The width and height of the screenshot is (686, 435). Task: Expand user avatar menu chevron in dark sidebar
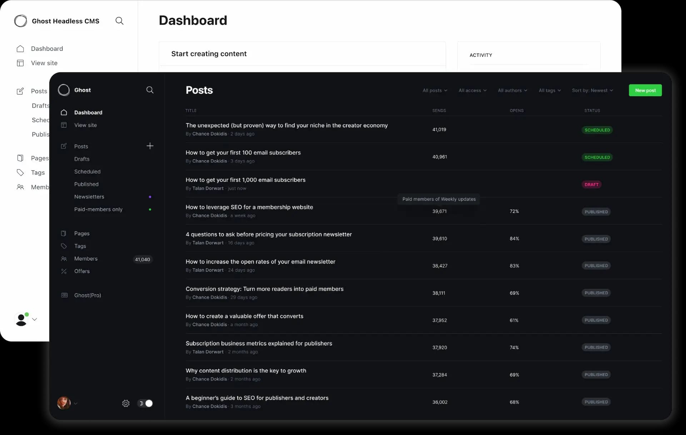pos(76,404)
